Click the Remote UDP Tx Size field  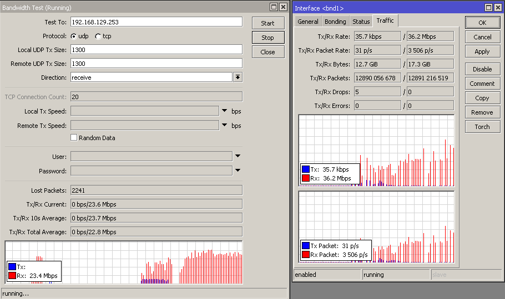(x=156, y=63)
